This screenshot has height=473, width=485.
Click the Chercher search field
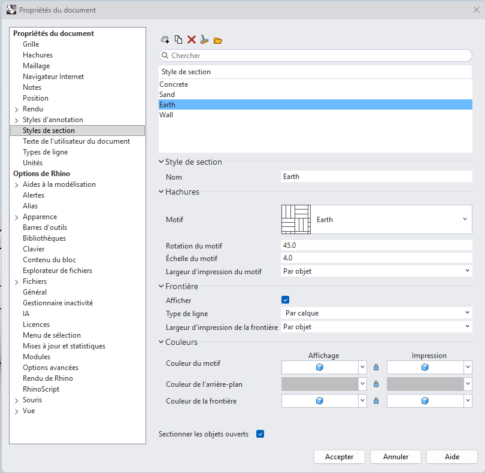(x=316, y=55)
